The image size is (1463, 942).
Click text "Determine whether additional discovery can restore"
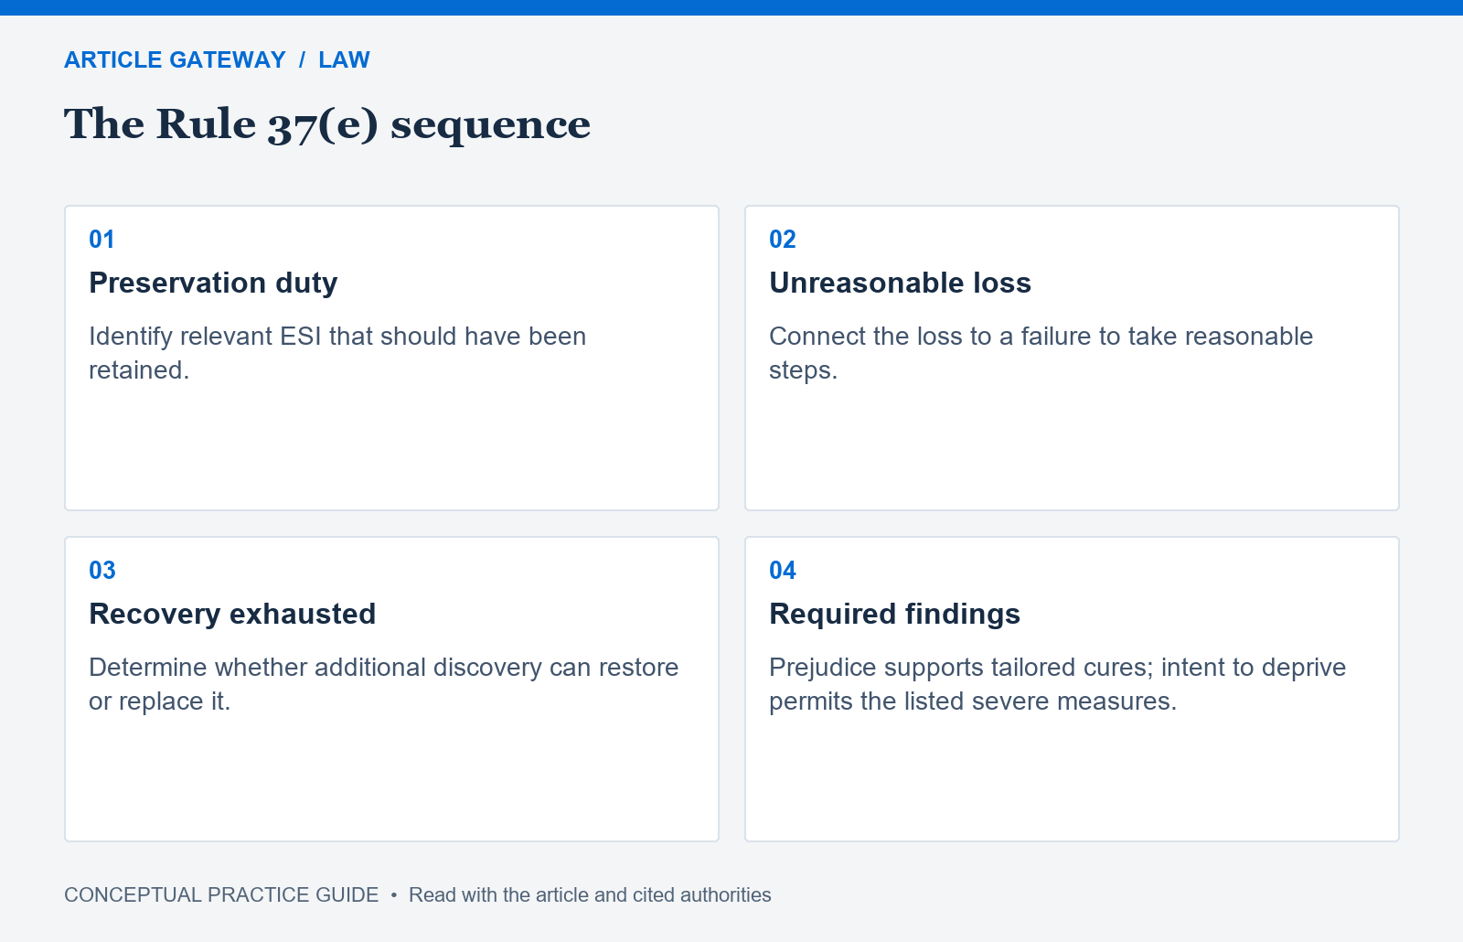384,668
